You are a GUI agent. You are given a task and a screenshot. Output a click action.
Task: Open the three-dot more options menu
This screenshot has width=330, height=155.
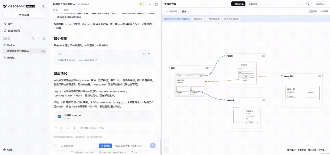[x=150, y=4]
